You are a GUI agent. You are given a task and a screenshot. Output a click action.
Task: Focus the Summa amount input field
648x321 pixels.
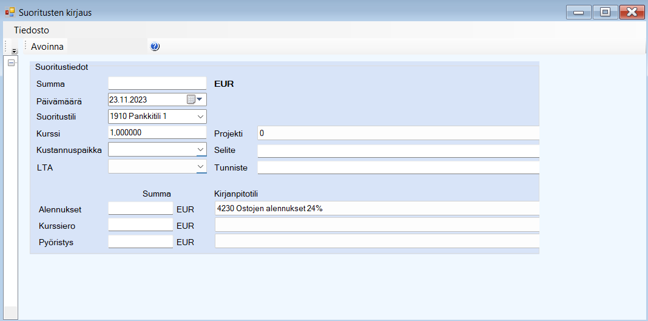point(157,84)
